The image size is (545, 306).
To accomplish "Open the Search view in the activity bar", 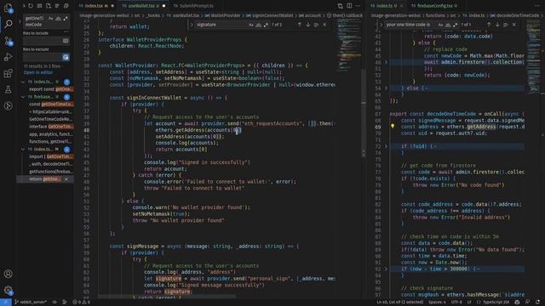I will 8,24.
